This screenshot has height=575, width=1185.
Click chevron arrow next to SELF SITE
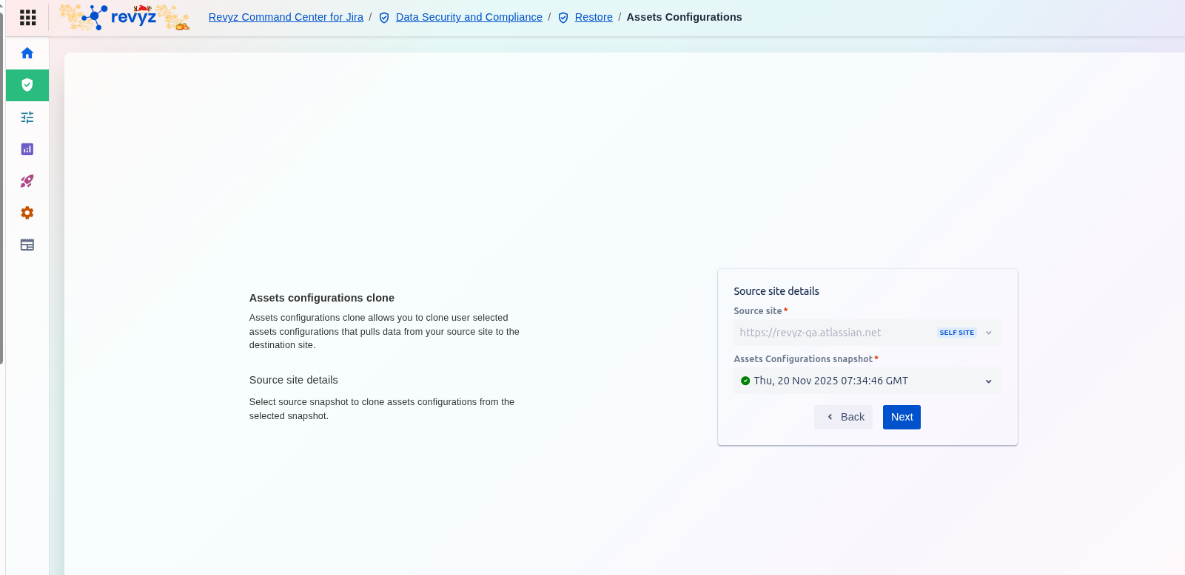(988, 333)
